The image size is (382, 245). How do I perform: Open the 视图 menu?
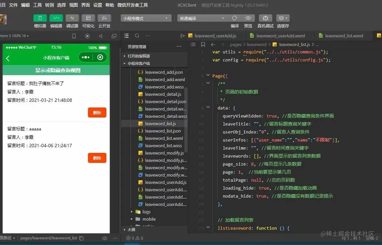coord(73,5)
